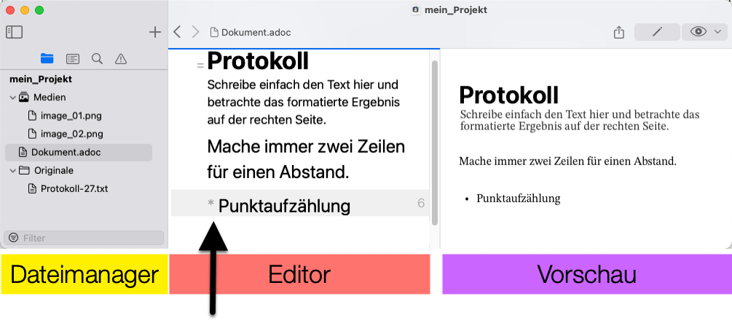Image resolution: width=732 pixels, height=320 pixels.
Task: Add a new item with plus button
Action: [154, 32]
